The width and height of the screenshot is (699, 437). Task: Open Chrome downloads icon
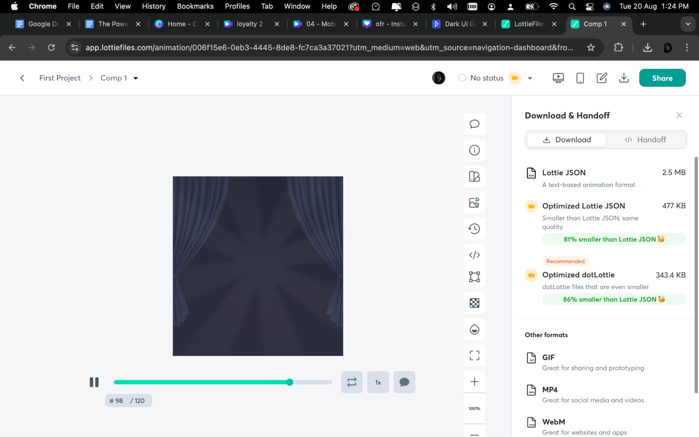pyautogui.click(x=647, y=48)
